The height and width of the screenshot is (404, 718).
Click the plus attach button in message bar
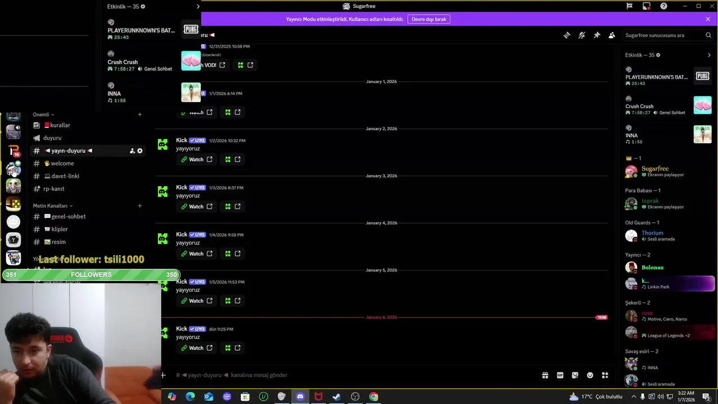click(163, 375)
